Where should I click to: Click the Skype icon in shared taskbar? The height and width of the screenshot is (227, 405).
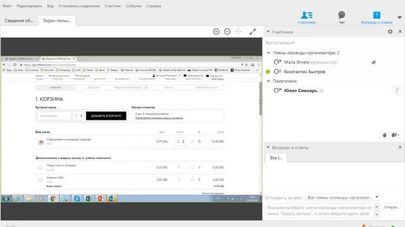[x=77, y=199]
